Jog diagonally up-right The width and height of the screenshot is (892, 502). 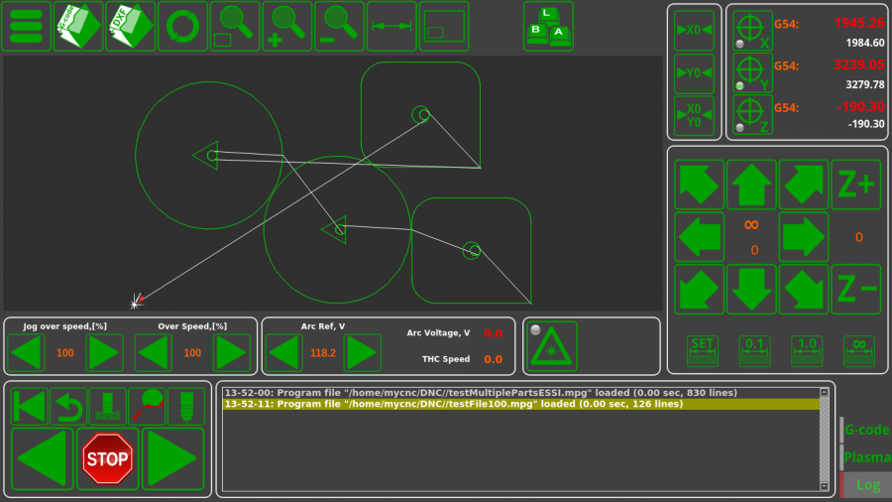803,185
